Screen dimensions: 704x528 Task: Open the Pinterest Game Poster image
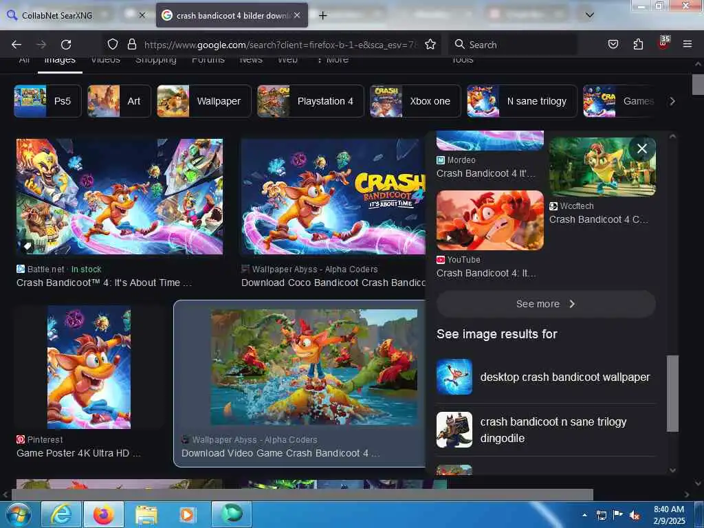(x=89, y=367)
